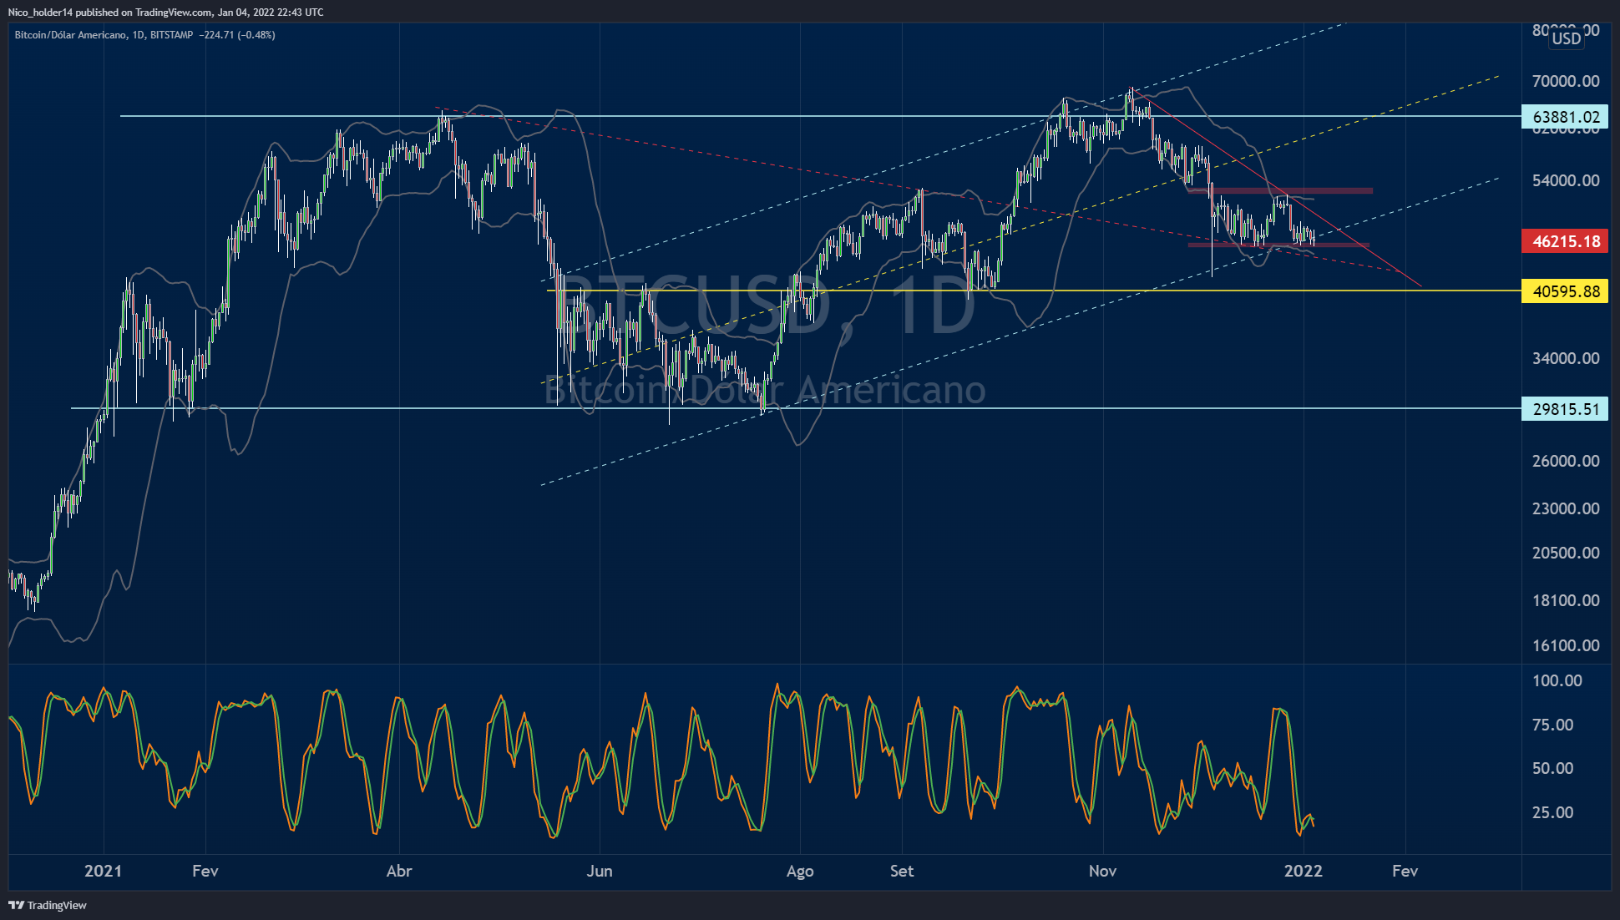Click the 16100.00 price axis tick
Viewport: 1620px width, 920px height.
pyautogui.click(x=1566, y=645)
